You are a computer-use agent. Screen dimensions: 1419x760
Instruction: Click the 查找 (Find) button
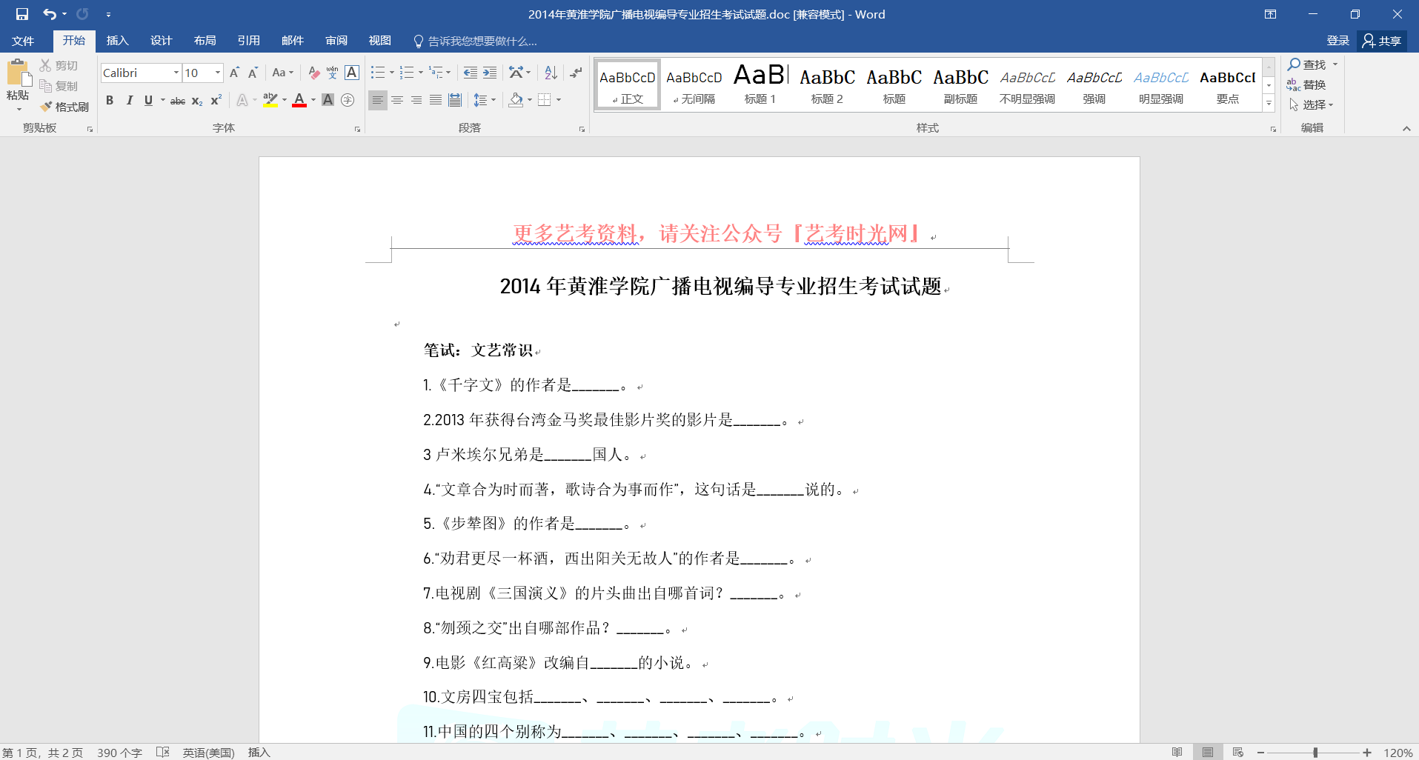tap(1308, 64)
